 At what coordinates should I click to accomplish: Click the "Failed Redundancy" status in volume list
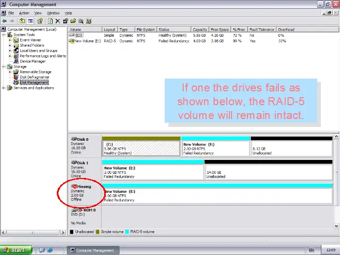(174, 41)
